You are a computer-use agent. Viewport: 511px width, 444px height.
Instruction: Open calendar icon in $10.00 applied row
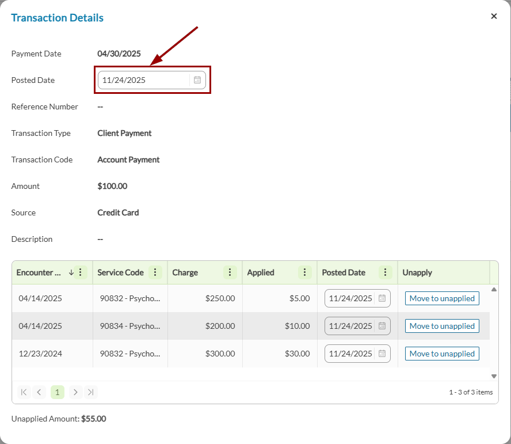click(382, 326)
